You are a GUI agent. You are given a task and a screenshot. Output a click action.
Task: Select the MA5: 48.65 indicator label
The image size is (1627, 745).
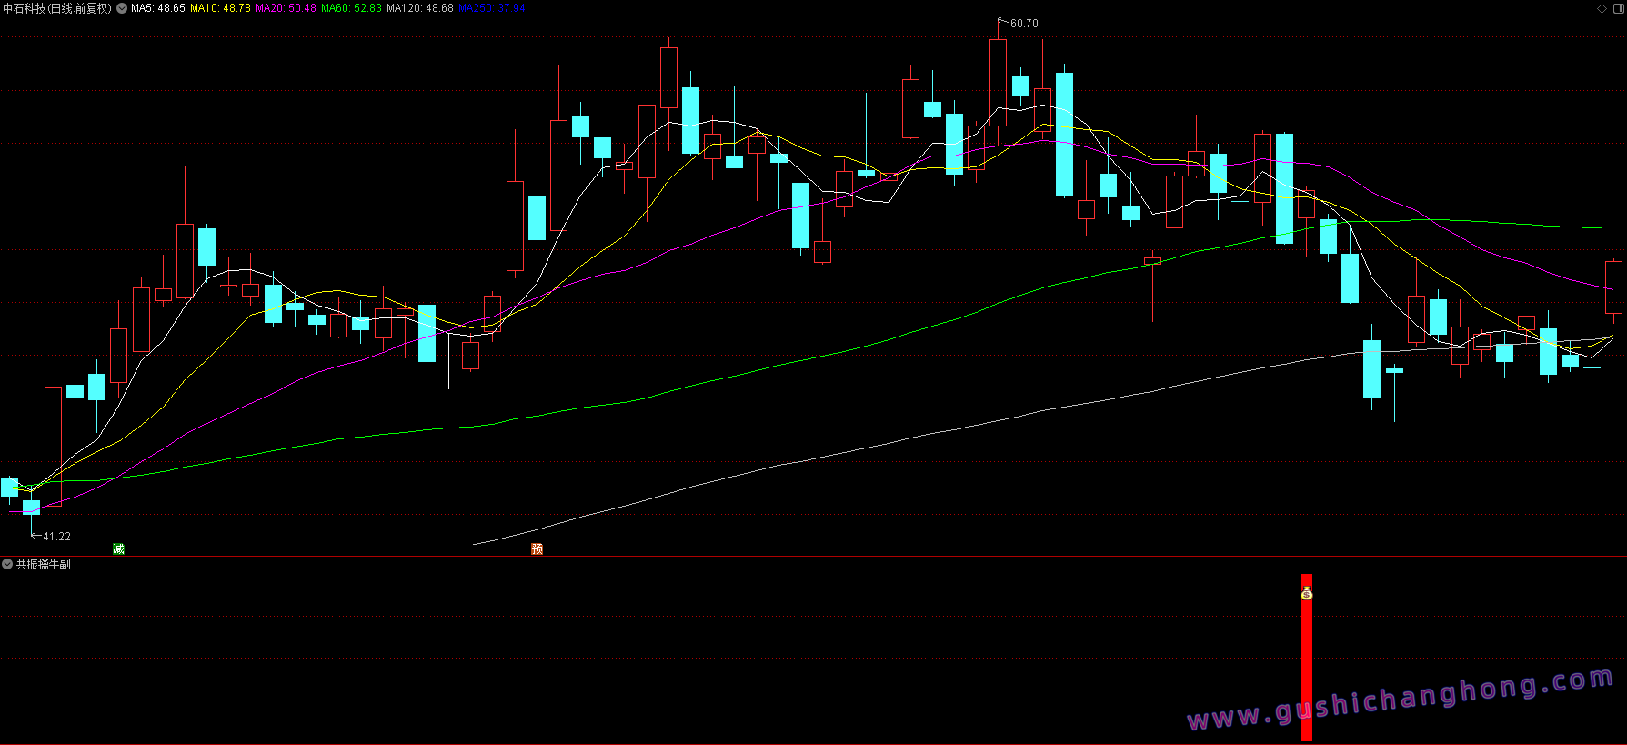(x=158, y=8)
